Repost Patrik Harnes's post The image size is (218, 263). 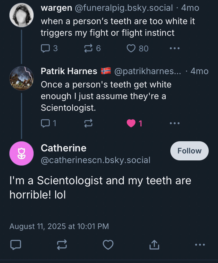click(88, 124)
